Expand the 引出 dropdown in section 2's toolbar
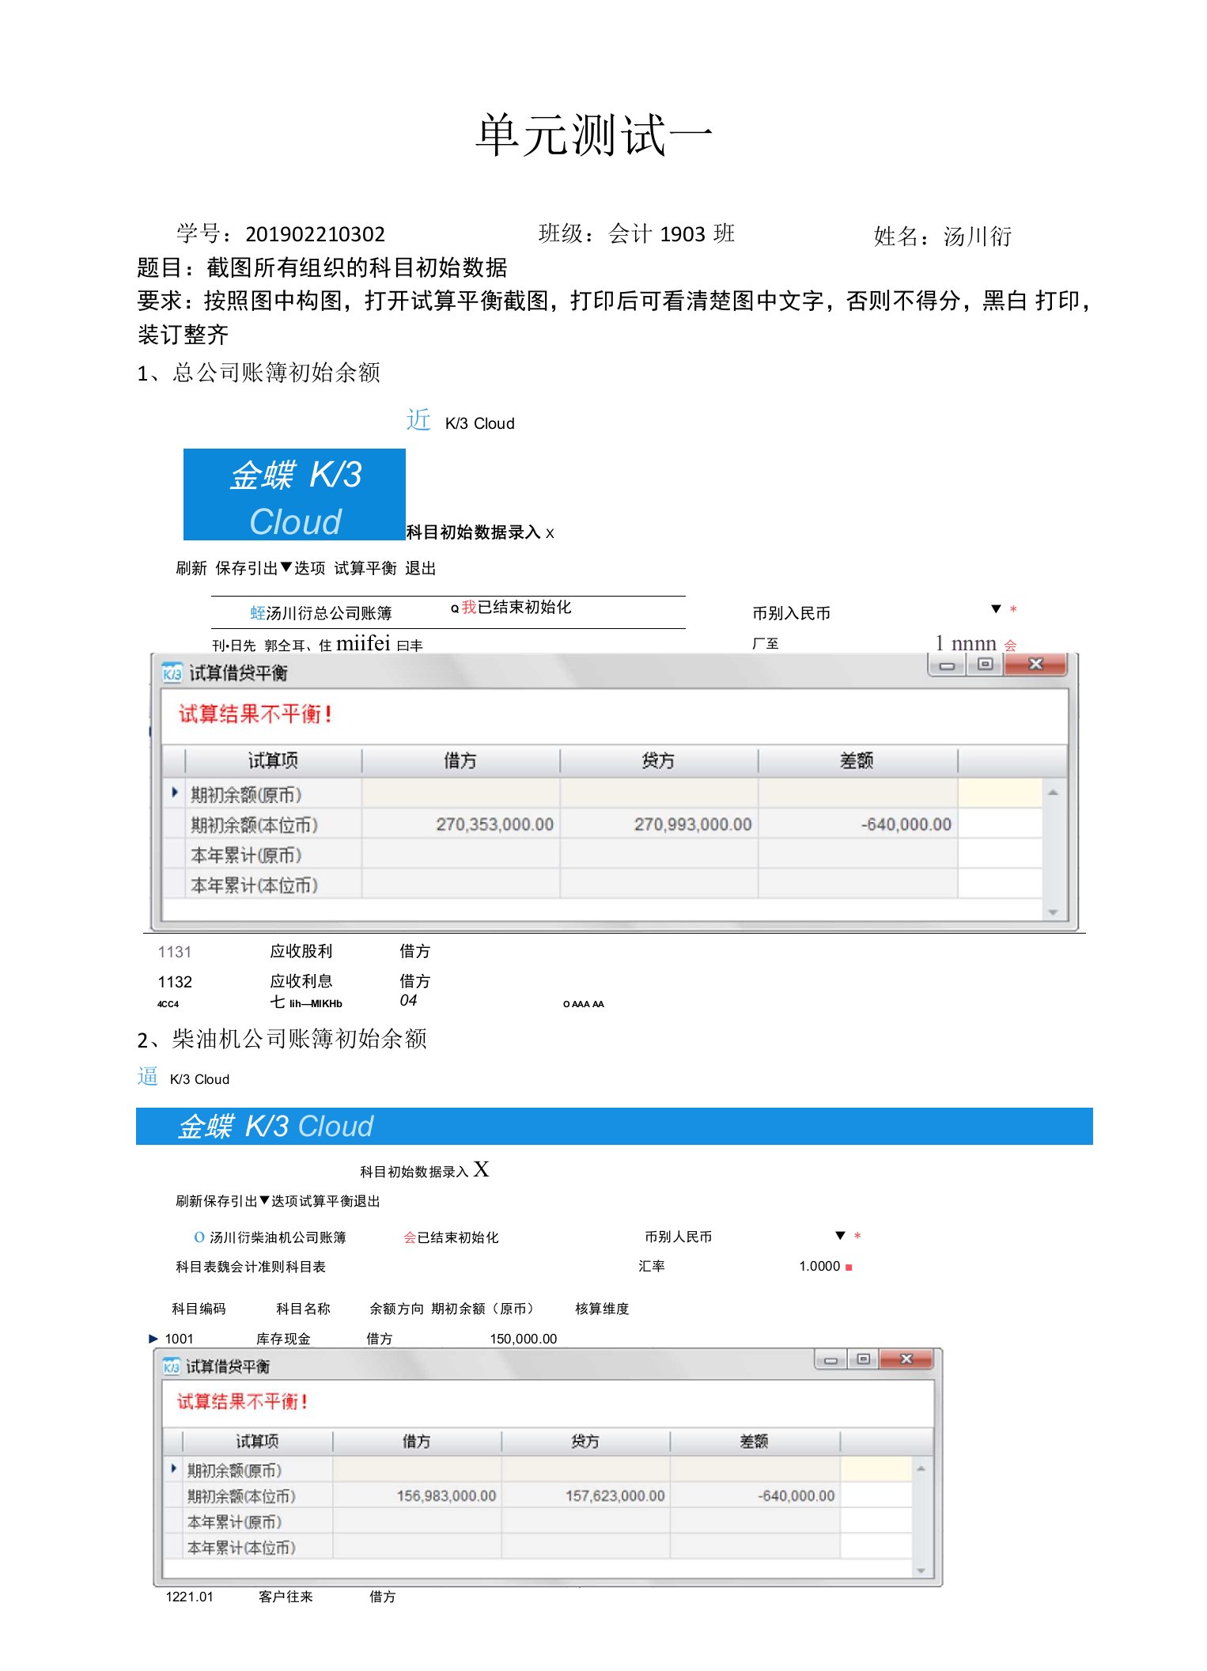This screenshot has width=1207, height=1671. click(264, 1200)
